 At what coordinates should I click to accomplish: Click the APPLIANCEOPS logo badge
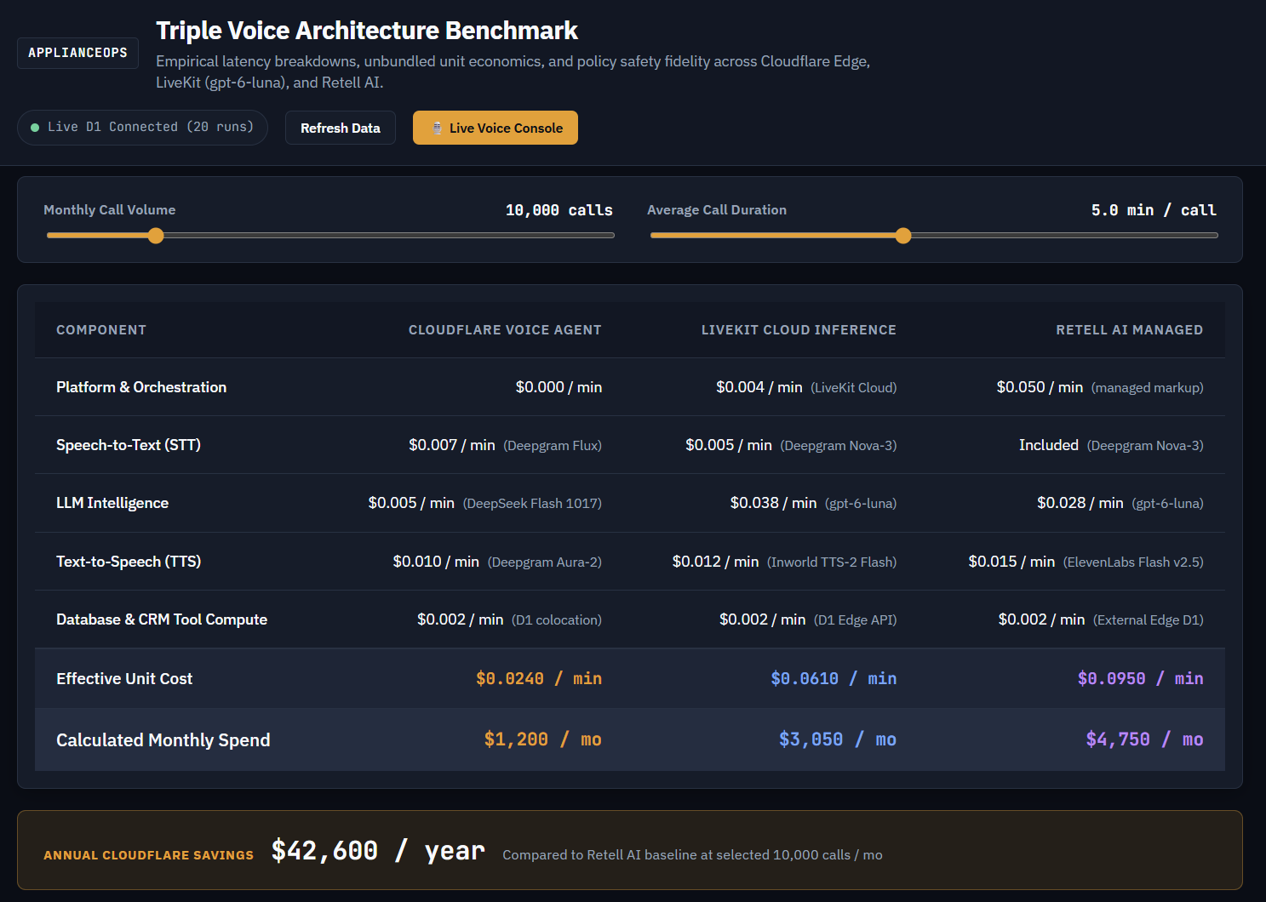pos(77,53)
